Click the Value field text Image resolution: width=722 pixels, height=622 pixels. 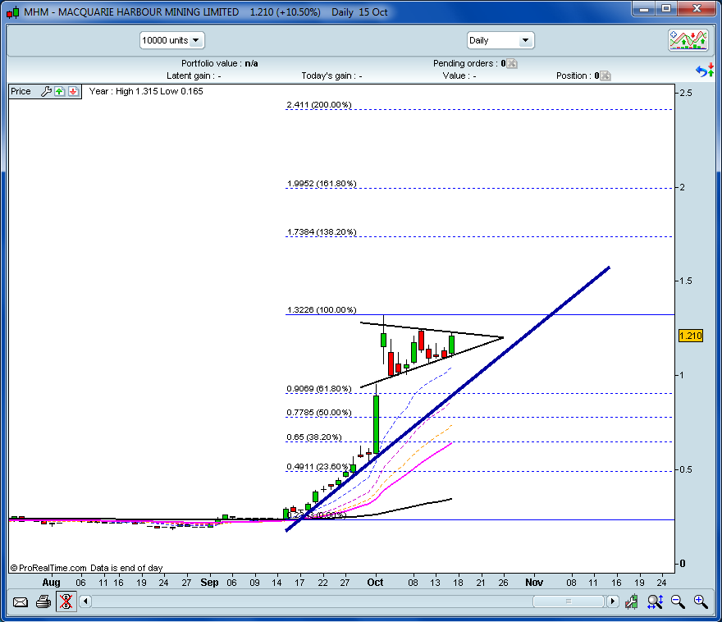coord(459,76)
